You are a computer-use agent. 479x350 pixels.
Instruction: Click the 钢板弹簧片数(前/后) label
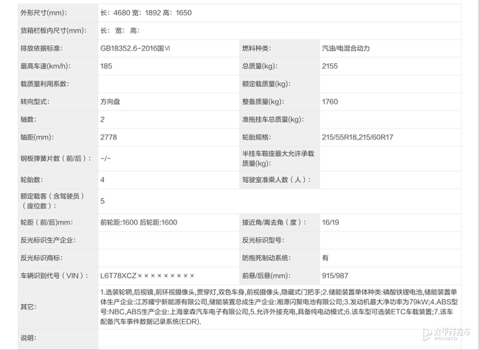56,158
